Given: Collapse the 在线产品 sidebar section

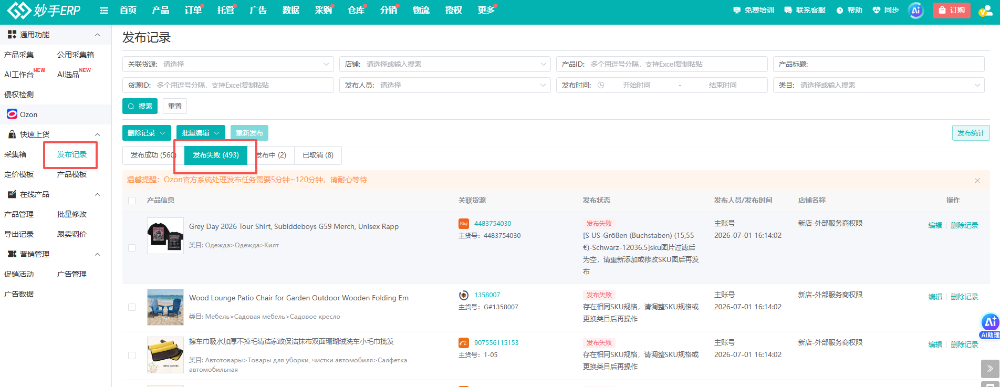Looking at the screenshot, I should 97,194.
